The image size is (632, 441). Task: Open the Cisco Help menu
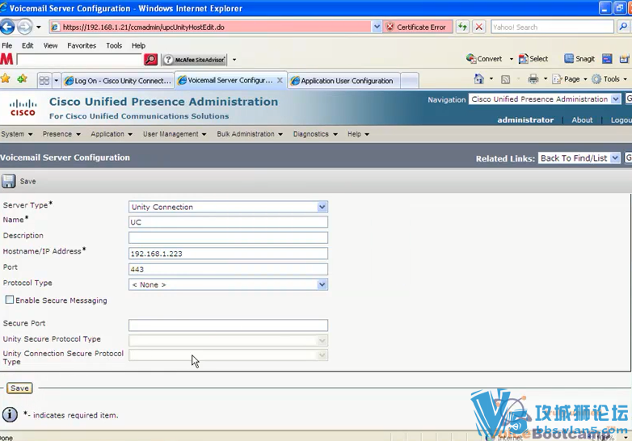[358, 134]
